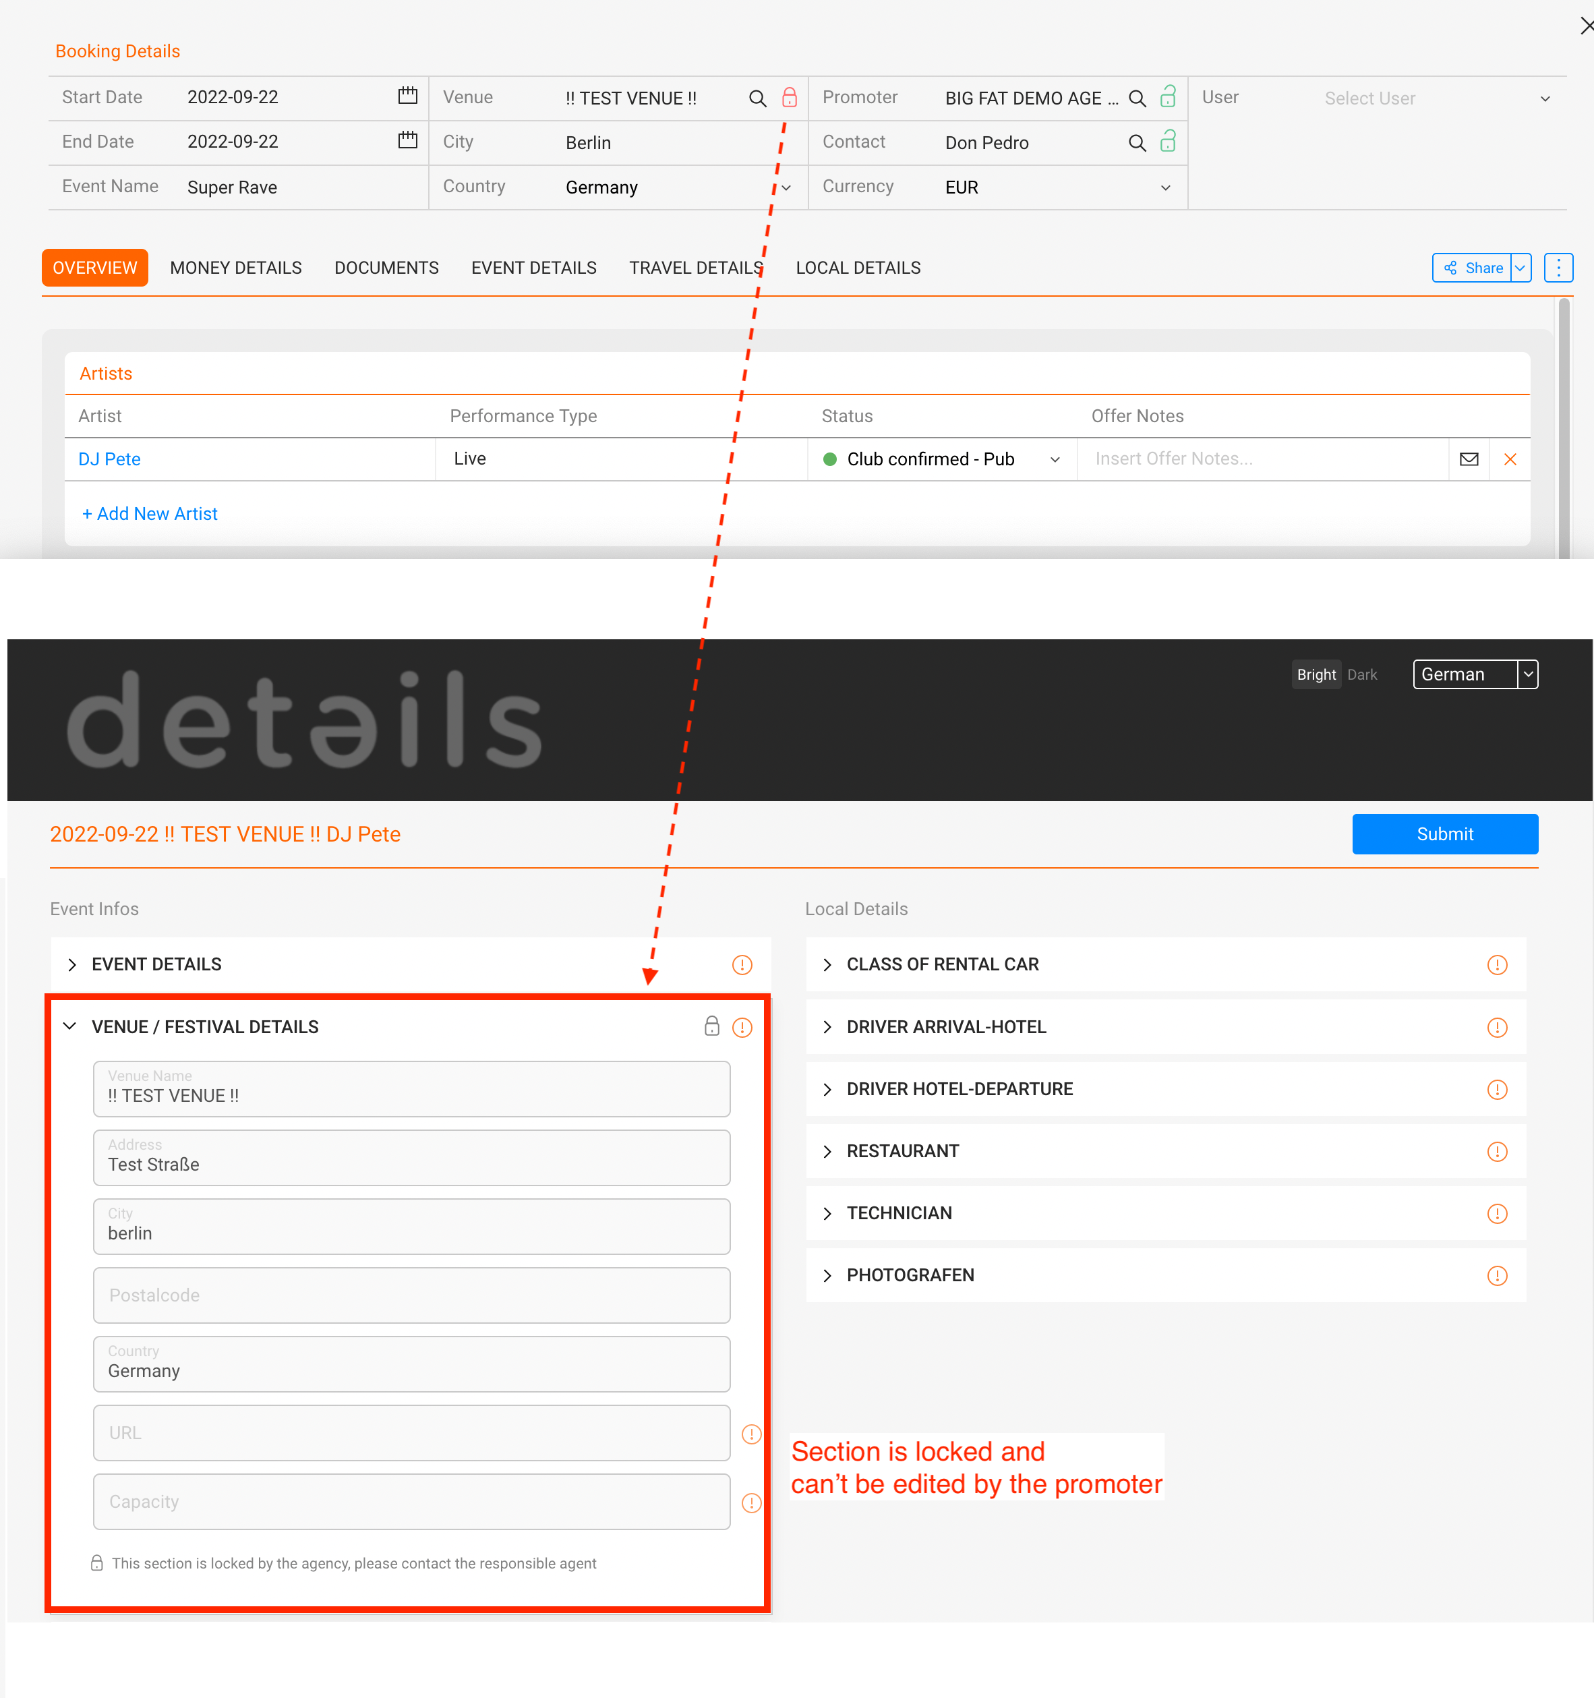Screen dimensions: 1594x1698
Task: Remove DJ Pete using the red X icon
Action: (1510, 459)
